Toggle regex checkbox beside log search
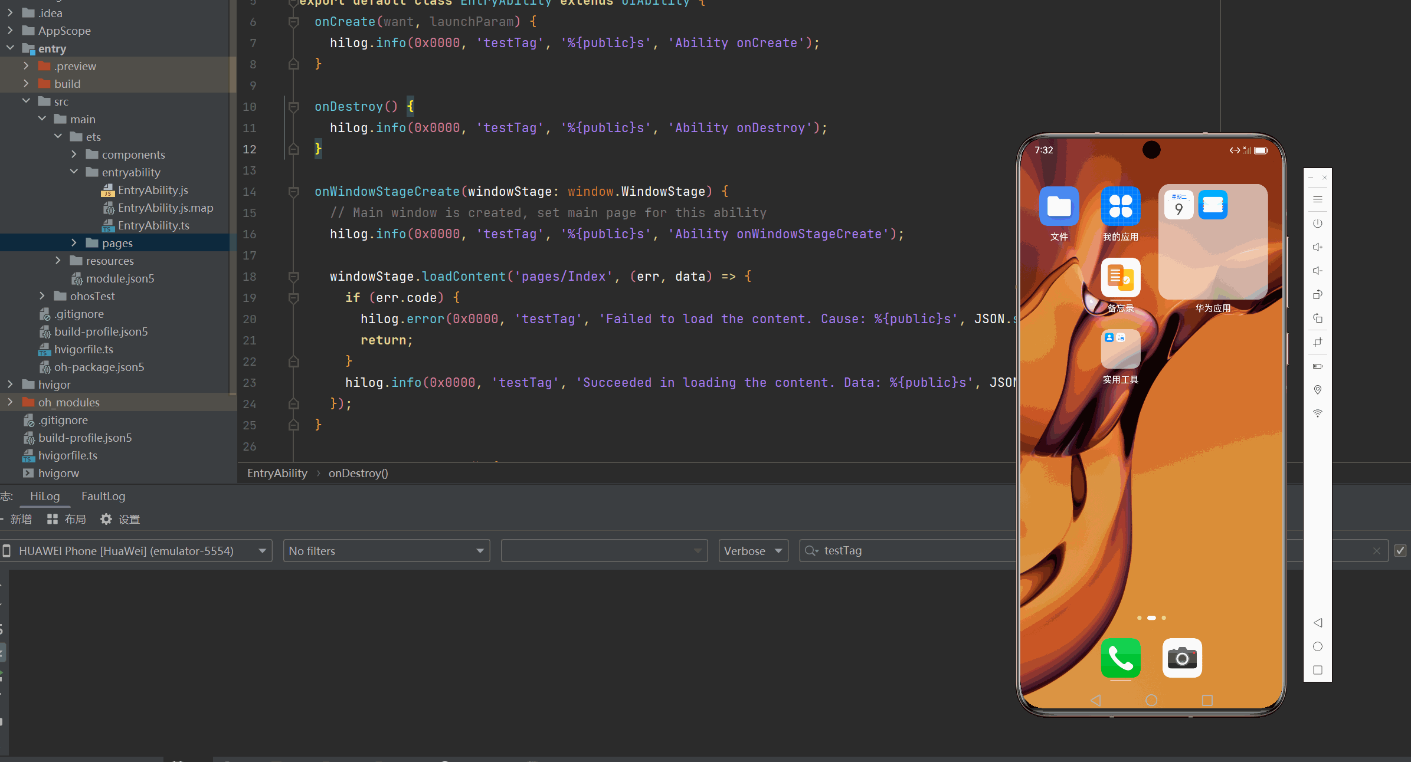1411x762 pixels. pos(1400,550)
